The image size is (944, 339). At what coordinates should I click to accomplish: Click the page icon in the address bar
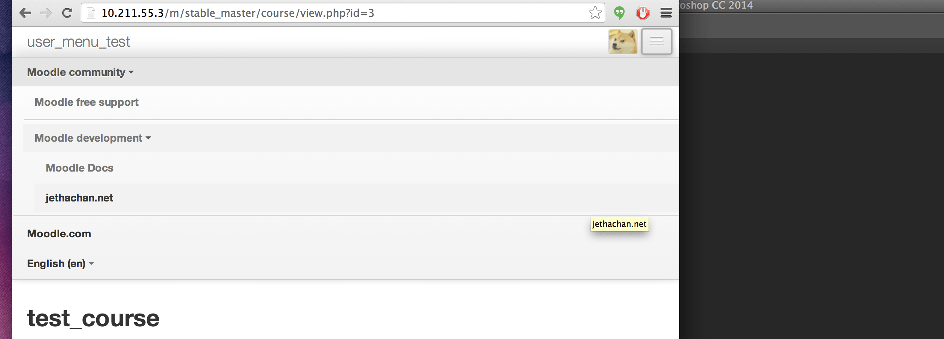(x=91, y=13)
